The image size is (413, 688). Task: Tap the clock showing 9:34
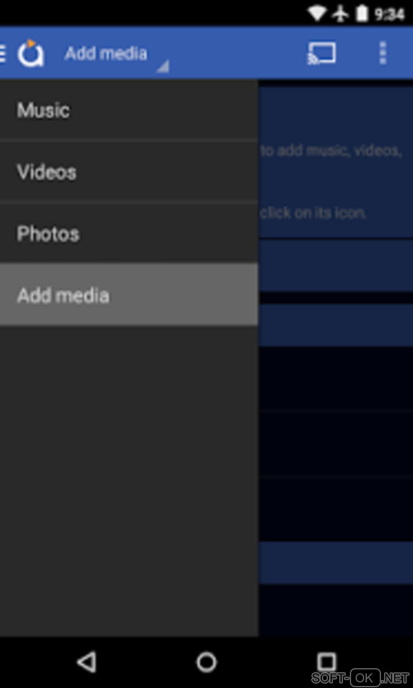389,14
